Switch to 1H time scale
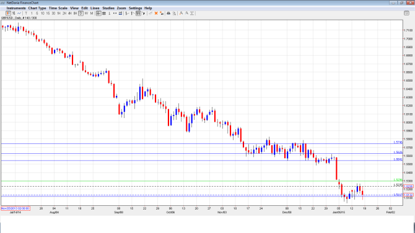415x233 pixels. tap(59, 13)
